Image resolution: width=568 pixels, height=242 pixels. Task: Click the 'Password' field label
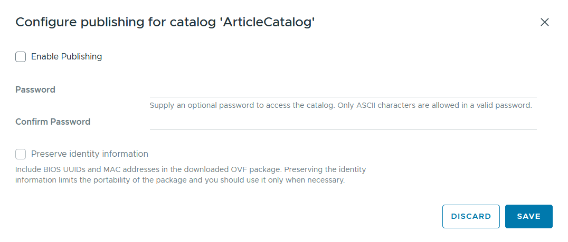click(x=35, y=89)
